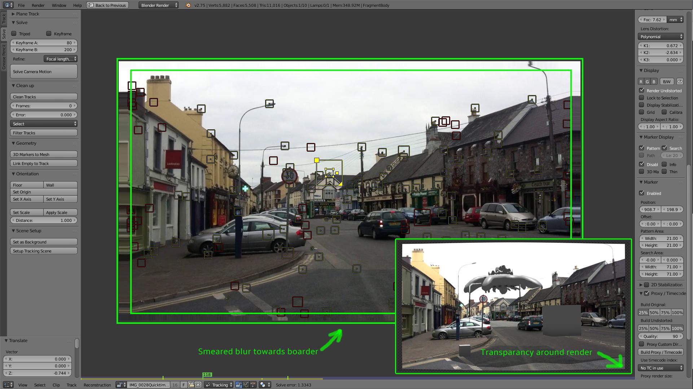This screenshot has height=389, width=693.
Task: Toggle the Tripod checkbox
Action: (14, 33)
